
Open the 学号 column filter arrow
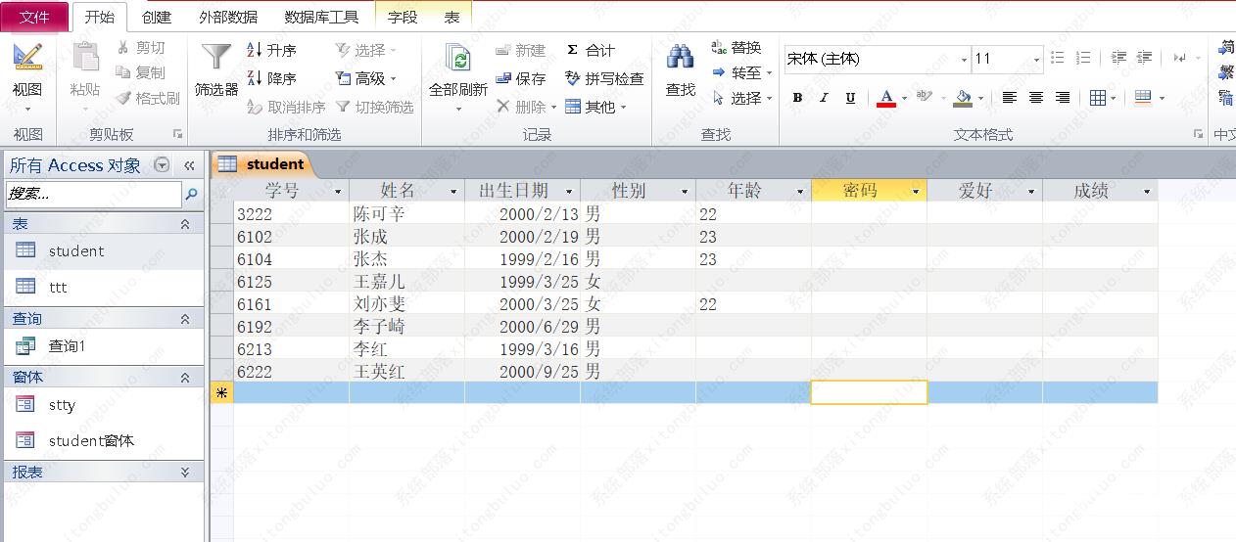(338, 191)
